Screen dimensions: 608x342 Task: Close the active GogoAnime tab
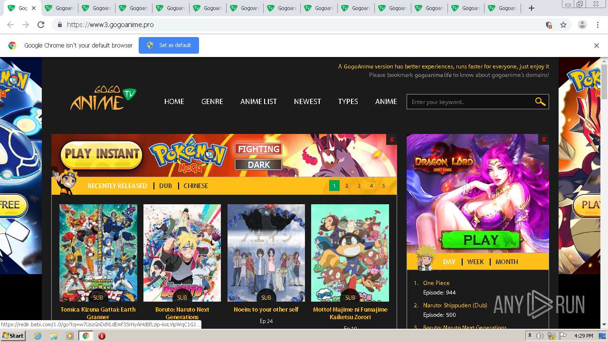tap(34, 8)
